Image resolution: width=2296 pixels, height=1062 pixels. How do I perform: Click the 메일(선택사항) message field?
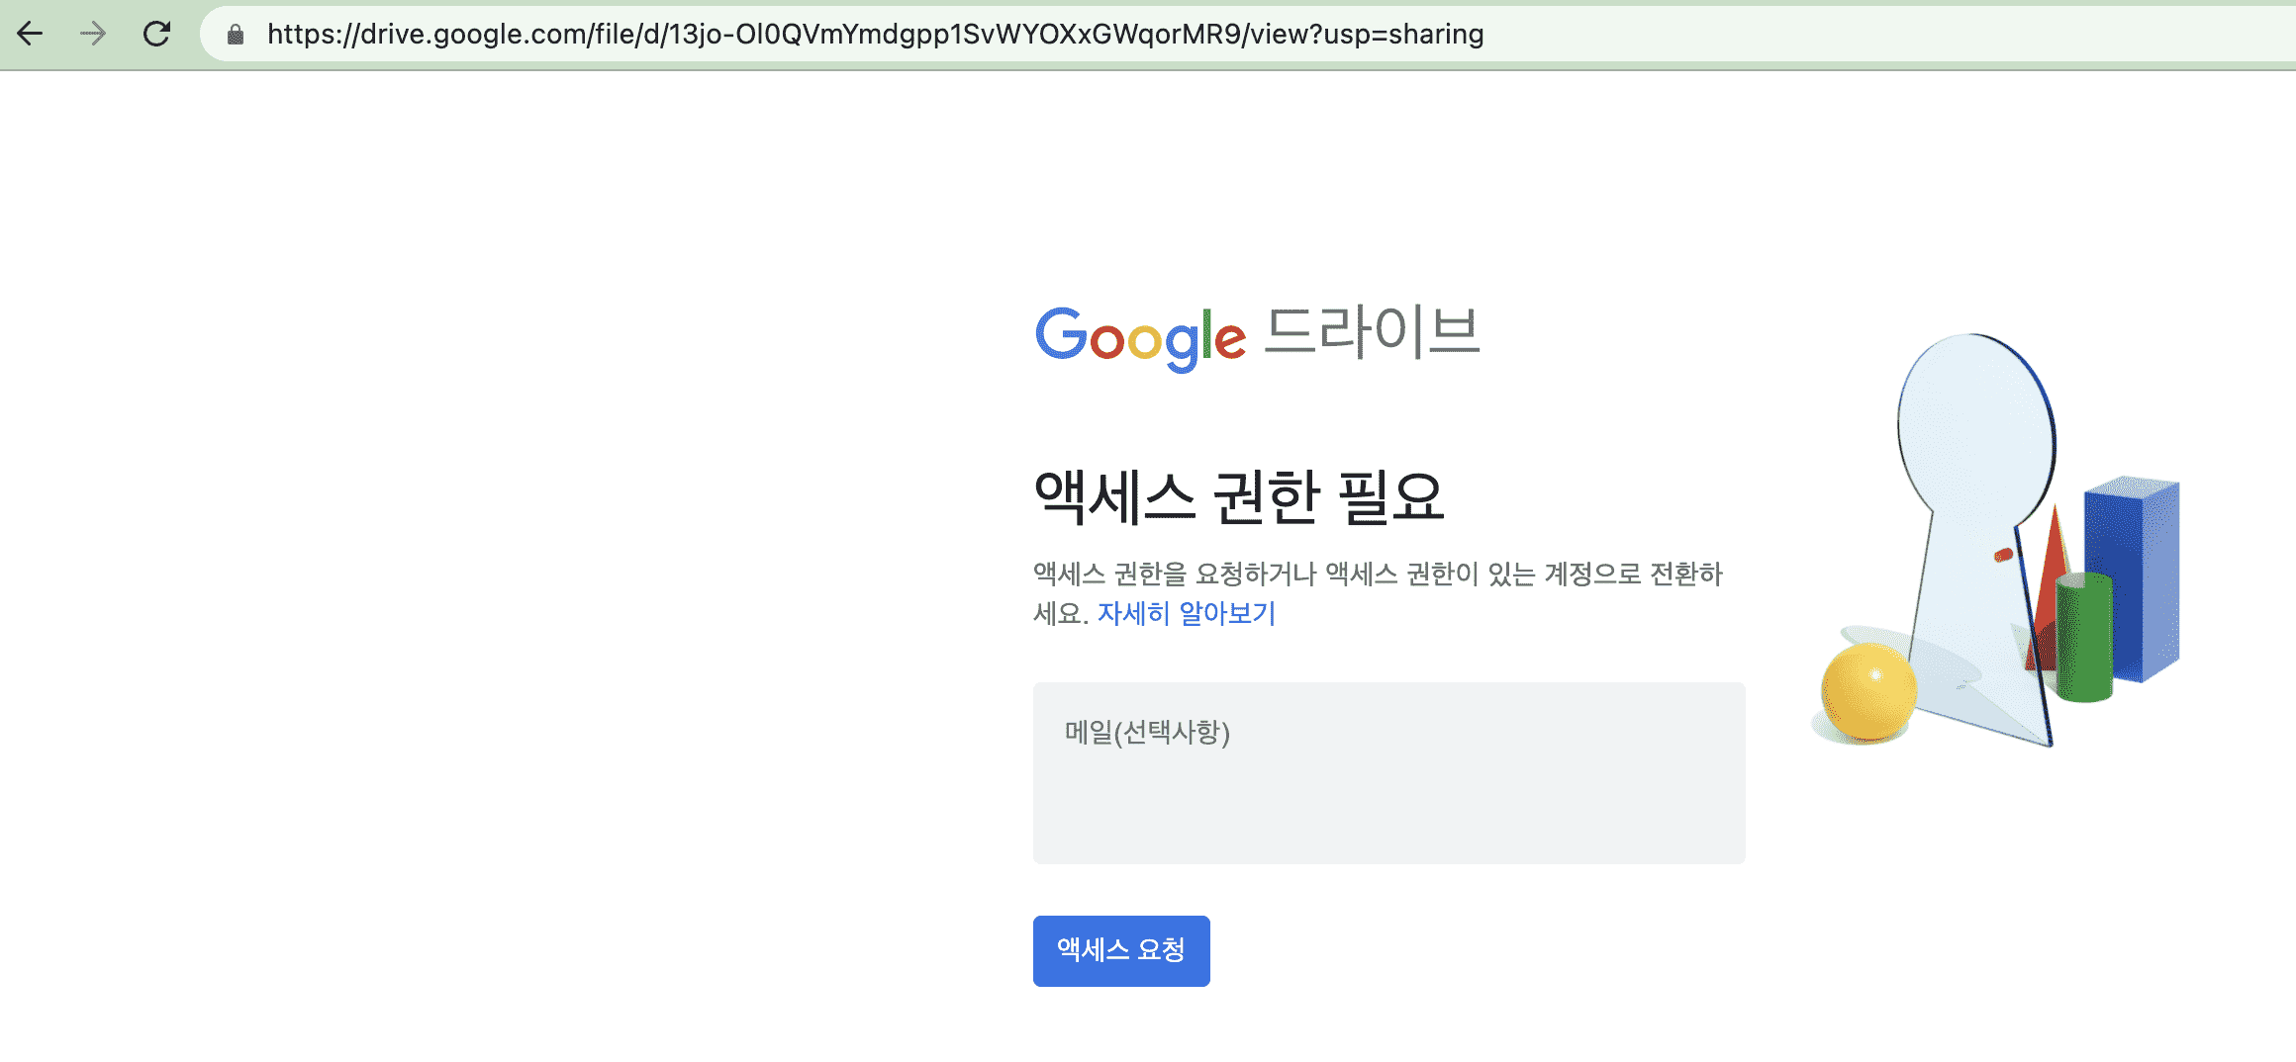[x=1388, y=772]
